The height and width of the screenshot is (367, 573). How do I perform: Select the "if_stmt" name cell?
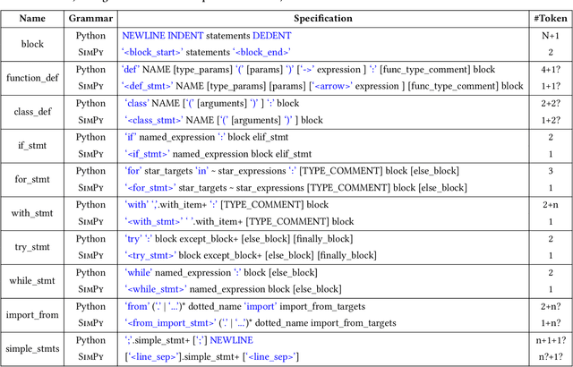[x=31, y=145]
